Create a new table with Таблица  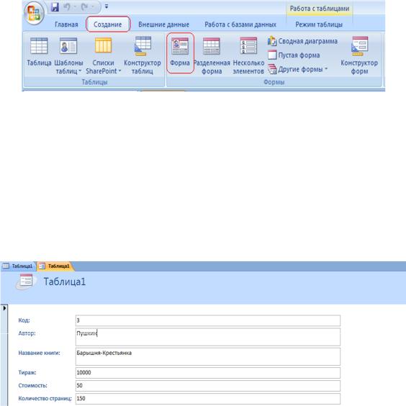coord(39,52)
